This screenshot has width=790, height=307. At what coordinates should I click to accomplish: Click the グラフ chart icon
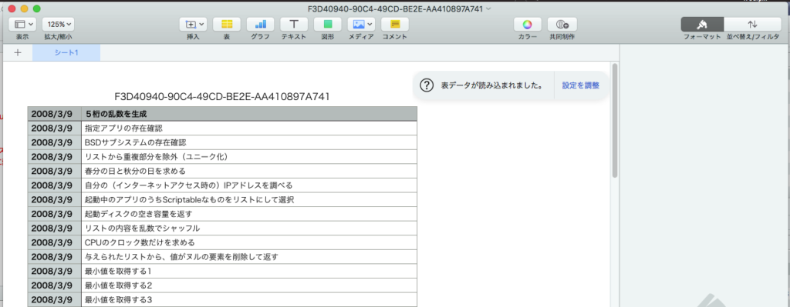pos(261,24)
